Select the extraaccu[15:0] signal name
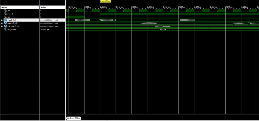The height and width of the screenshot is (121, 259). click(13, 27)
